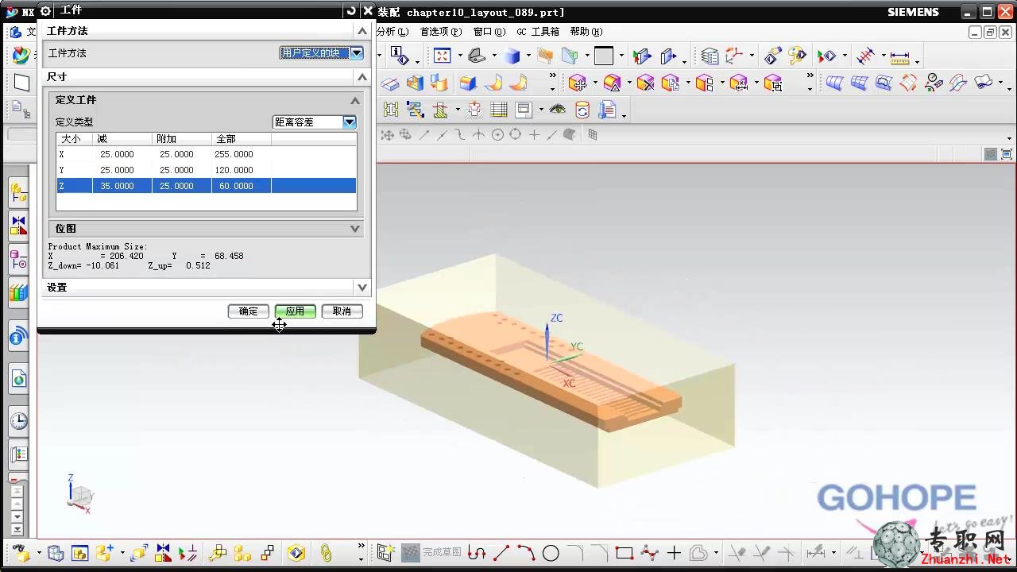
Task: Click the 附加 column header
Action: [x=182, y=139]
